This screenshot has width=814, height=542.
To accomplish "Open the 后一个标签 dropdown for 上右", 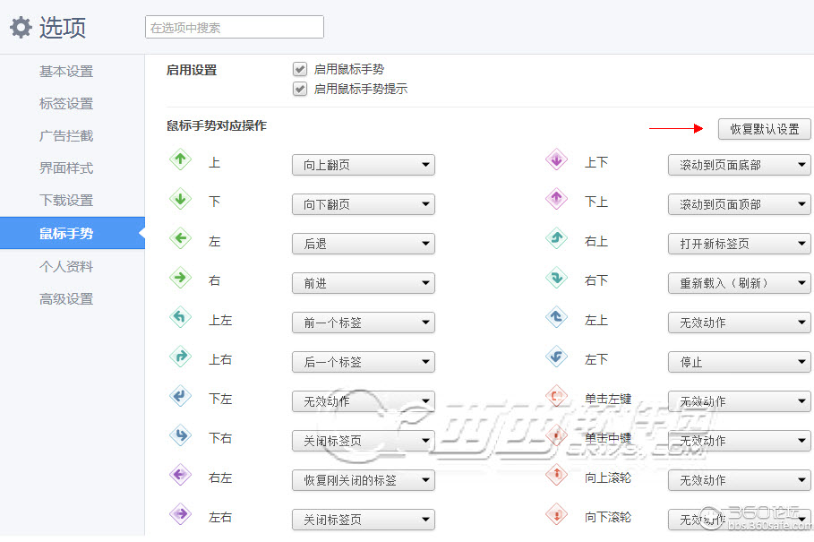I will pyautogui.click(x=364, y=362).
